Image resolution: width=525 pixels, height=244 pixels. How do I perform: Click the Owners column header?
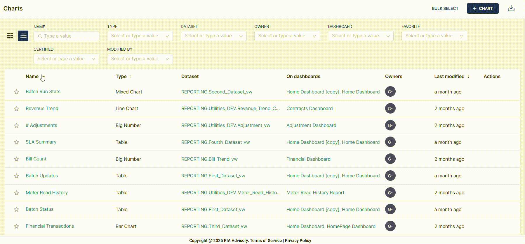tap(393, 77)
